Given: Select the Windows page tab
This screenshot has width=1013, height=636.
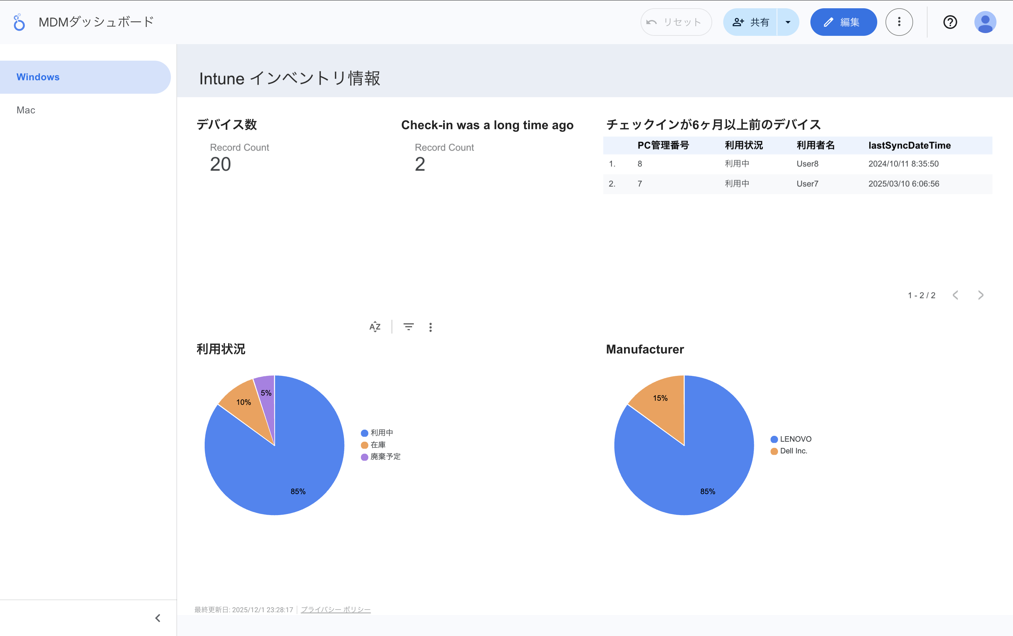Looking at the screenshot, I should [x=85, y=77].
